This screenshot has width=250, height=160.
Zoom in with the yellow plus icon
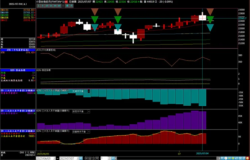(x=233, y=158)
